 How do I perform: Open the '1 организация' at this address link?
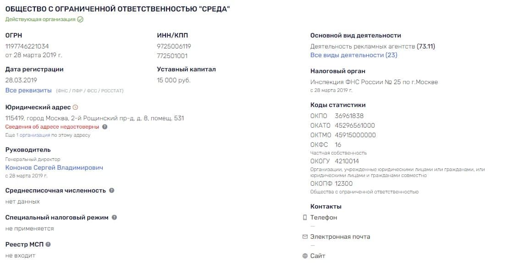point(33,135)
